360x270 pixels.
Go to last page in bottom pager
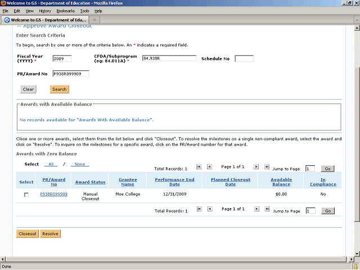tap(267, 209)
